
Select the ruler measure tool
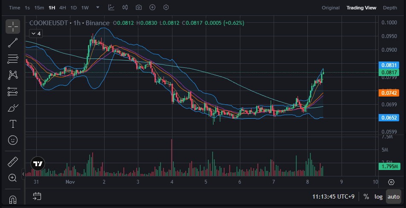pos(13,161)
